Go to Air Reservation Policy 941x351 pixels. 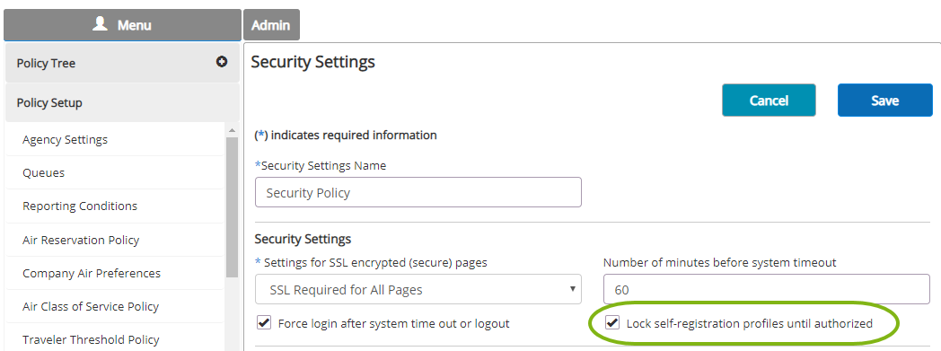point(81,240)
